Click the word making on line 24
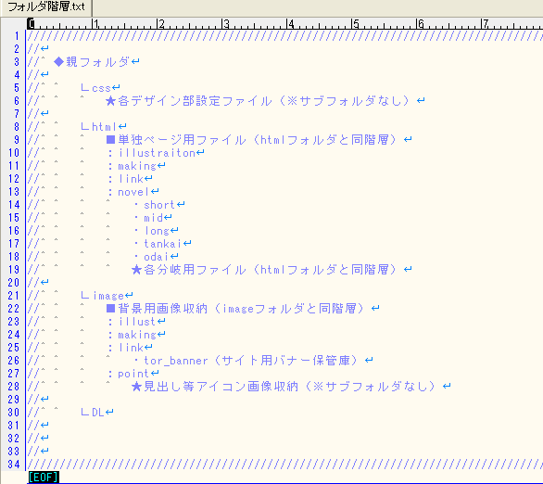 point(137,335)
